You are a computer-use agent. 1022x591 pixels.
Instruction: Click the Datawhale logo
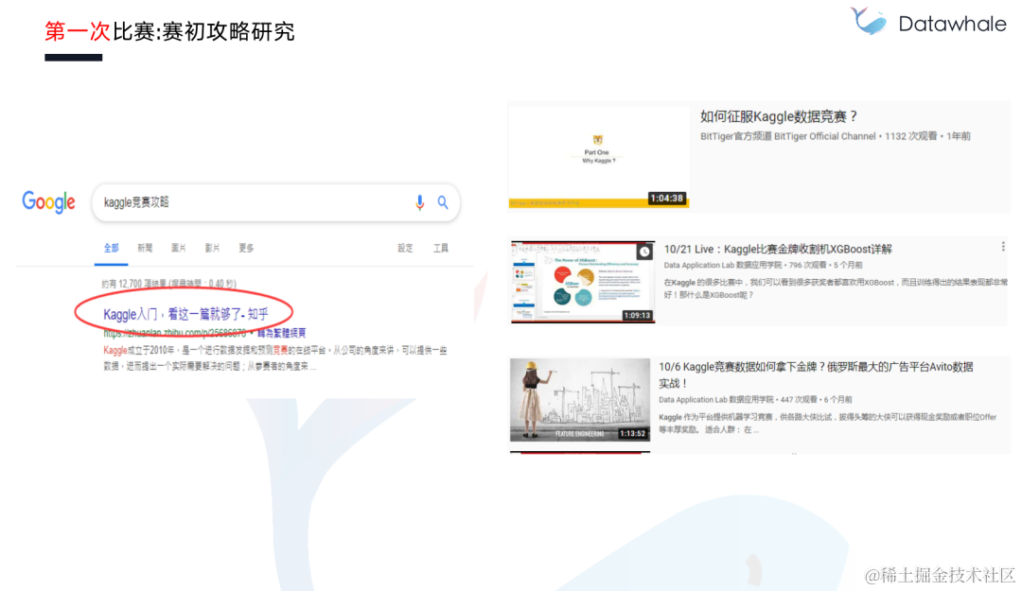click(x=928, y=22)
